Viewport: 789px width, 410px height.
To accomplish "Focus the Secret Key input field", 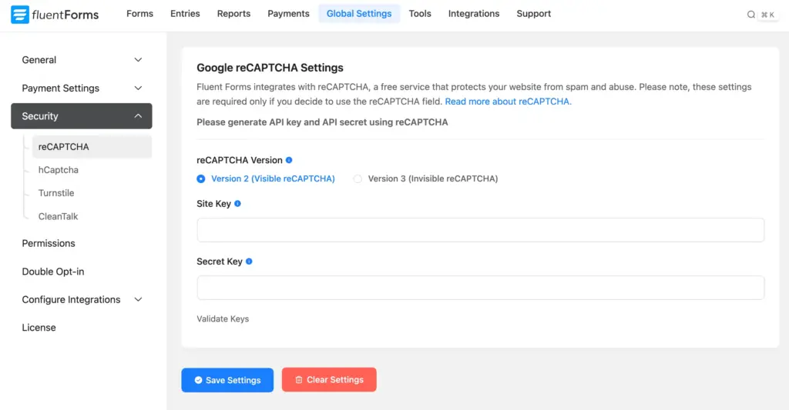I will [480, 288].
